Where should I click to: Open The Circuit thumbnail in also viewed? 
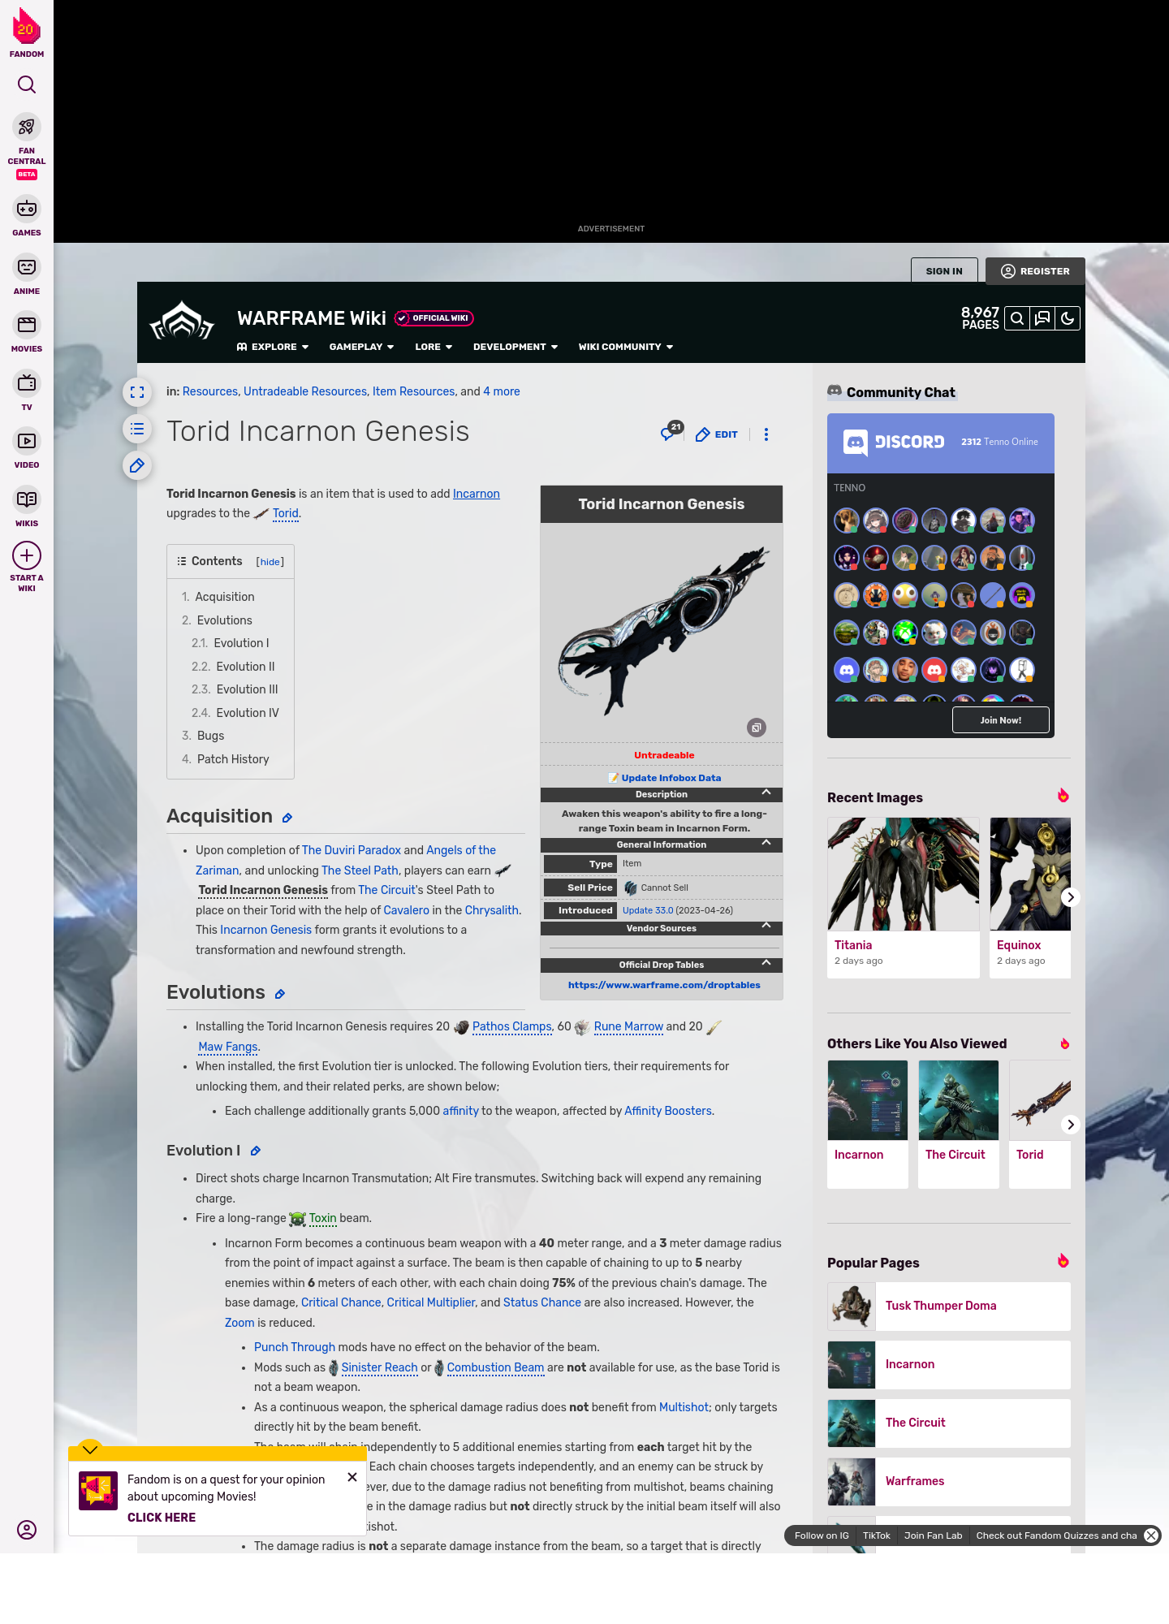959,1100
